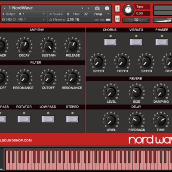The image size is (172, 172).
Task: Show instrument info via the i icon
Action: click(107, 8)
